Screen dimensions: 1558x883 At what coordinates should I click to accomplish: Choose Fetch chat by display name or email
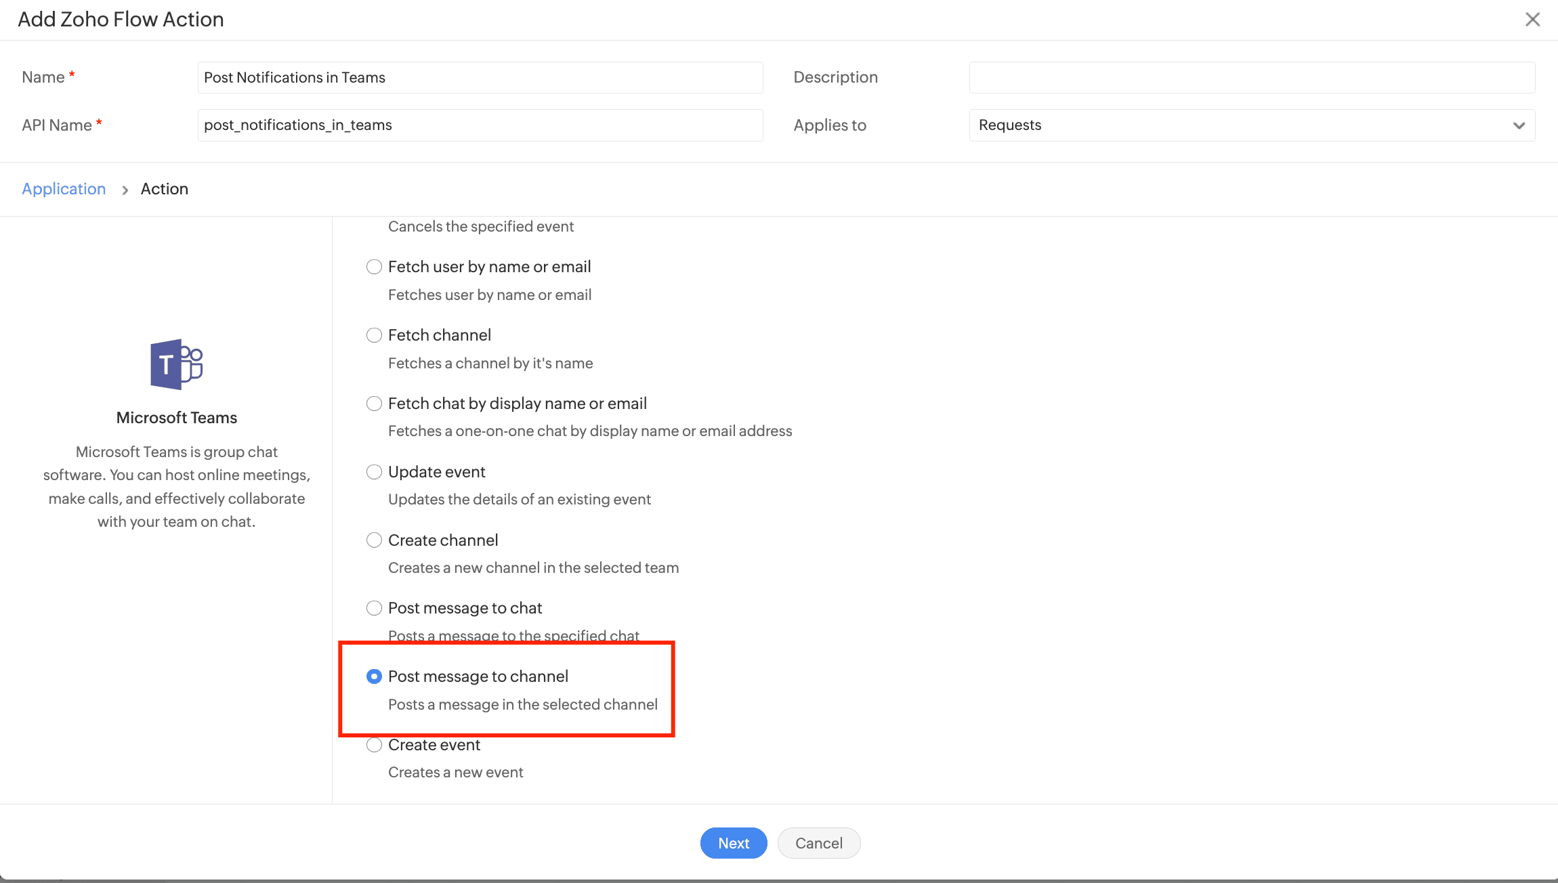point(374,404)
